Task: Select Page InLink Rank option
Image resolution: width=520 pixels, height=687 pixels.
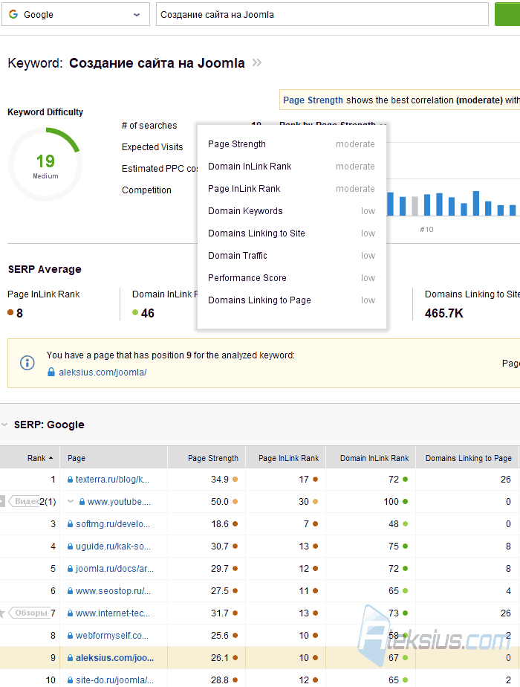Action: pos(291,189)
